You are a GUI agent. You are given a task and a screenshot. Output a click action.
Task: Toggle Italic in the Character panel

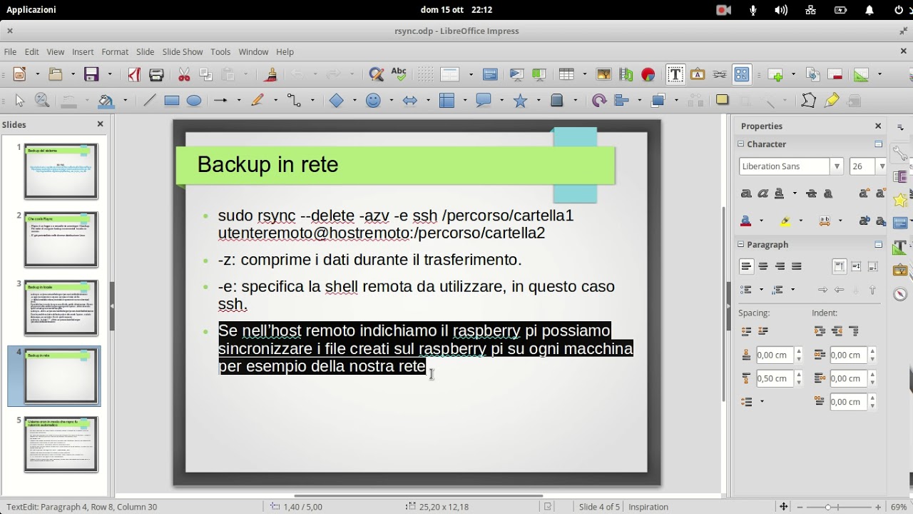coord(763,193)
